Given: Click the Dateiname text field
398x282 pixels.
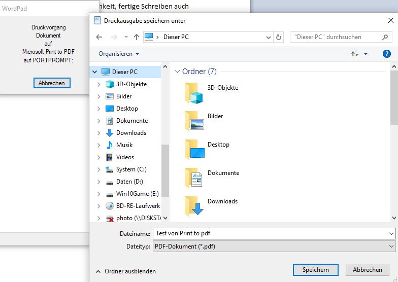Looking at the screenshot, I should pyautogui.click(x=270, y=233).
